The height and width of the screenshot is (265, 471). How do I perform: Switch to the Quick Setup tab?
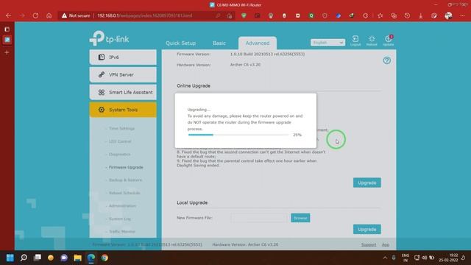(x=181, y=43)
